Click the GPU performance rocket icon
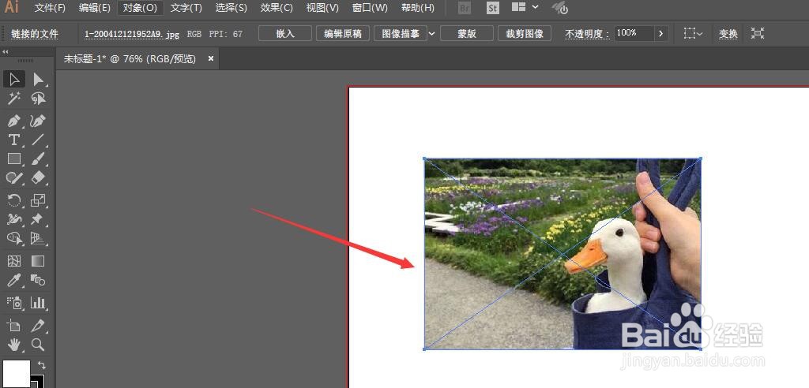 (x=560, y=8)
